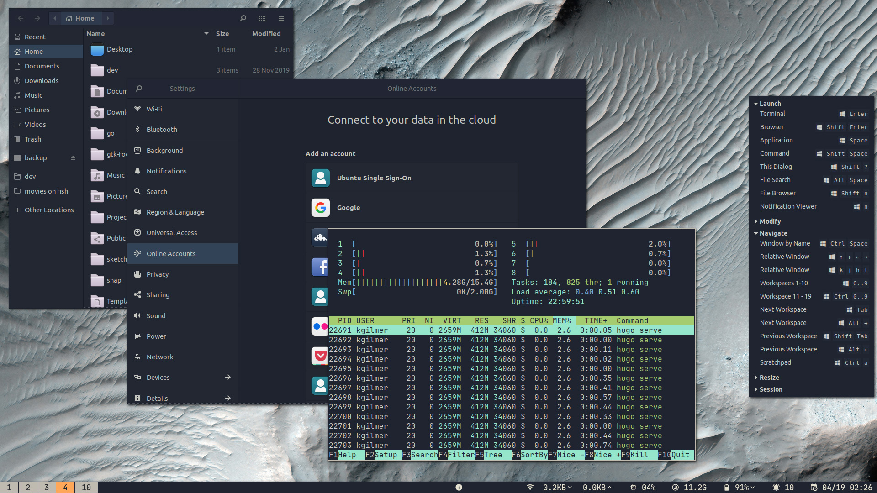The image size is (877, 493).
Task: Click the Notifications settings toggle
Action: pos(166,171)
